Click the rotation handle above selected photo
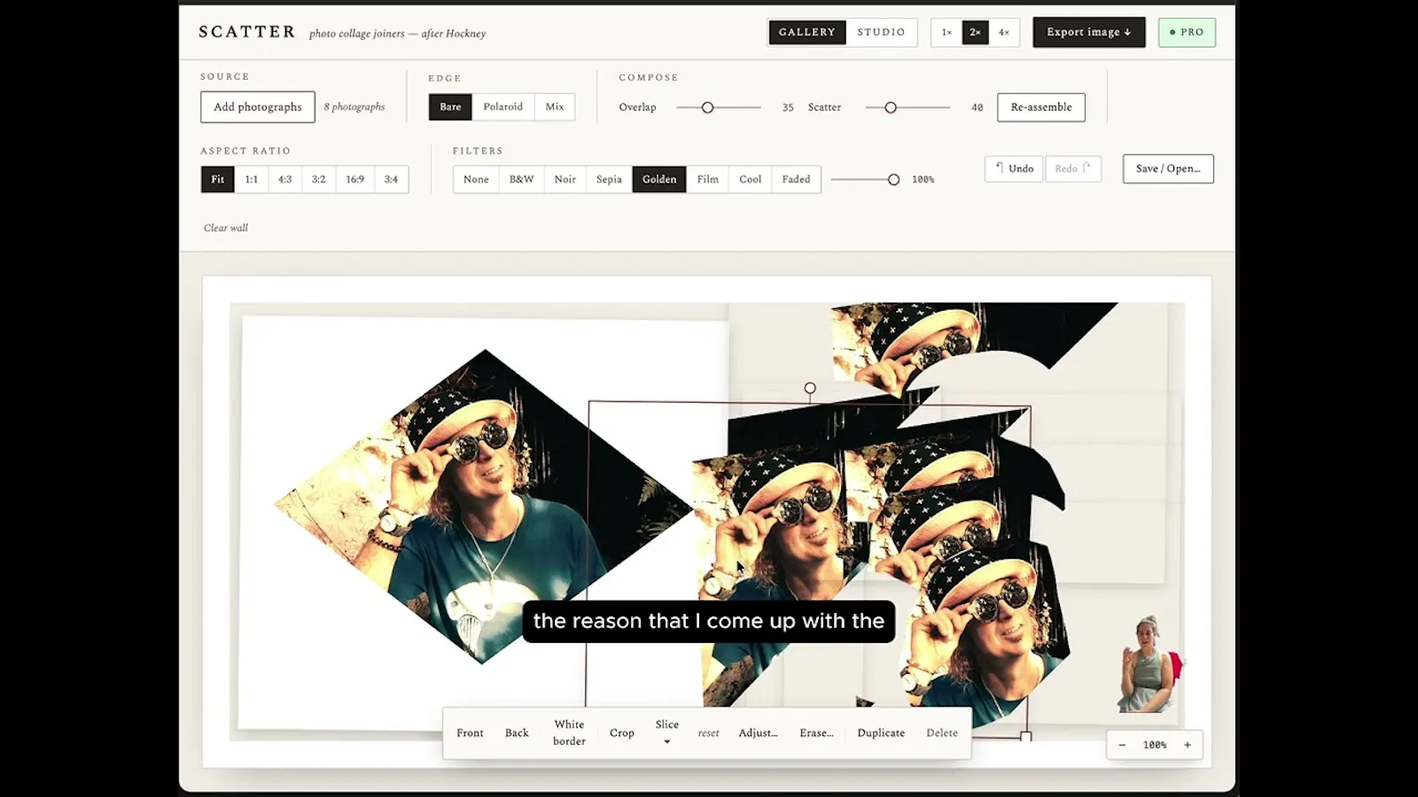This screenshot has height=797, width=1418. 810,388
